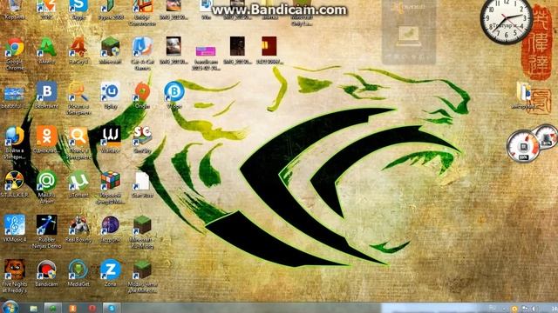
Task: Launch the Skype desktop shortcut
Action: [78, 6]
